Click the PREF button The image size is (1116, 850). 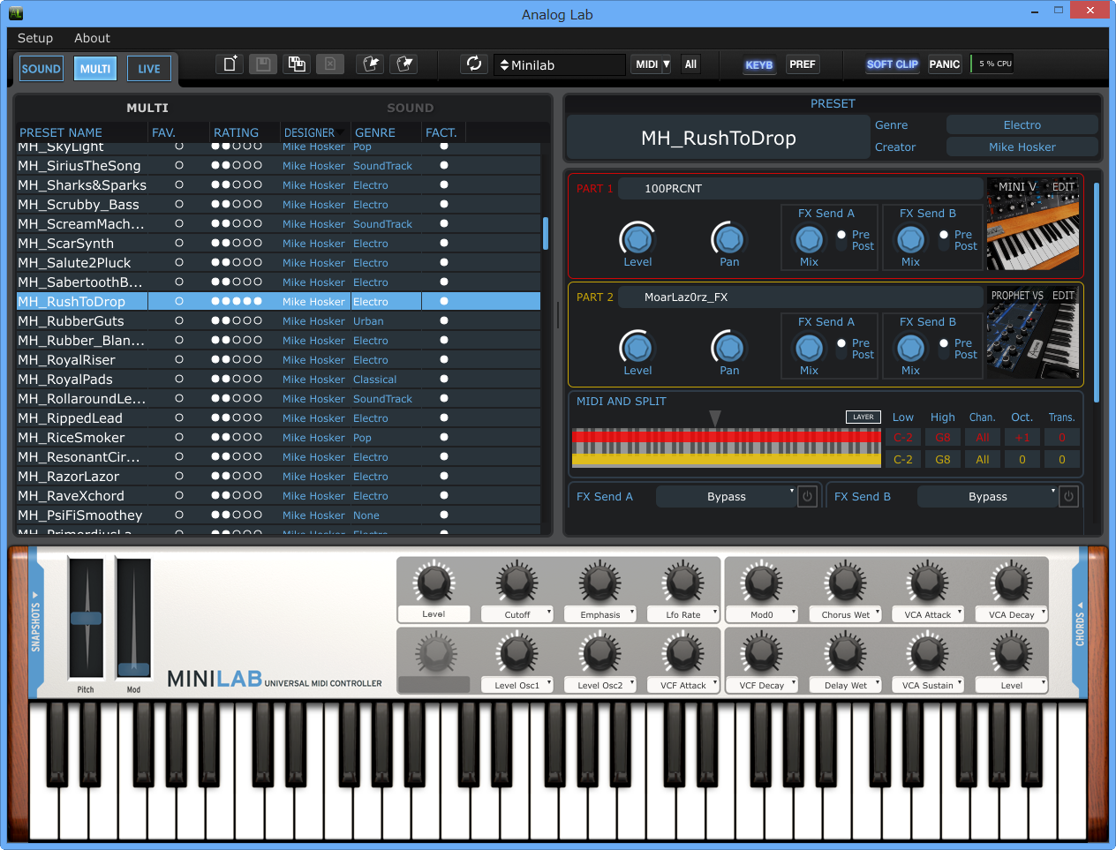(802, 64)
